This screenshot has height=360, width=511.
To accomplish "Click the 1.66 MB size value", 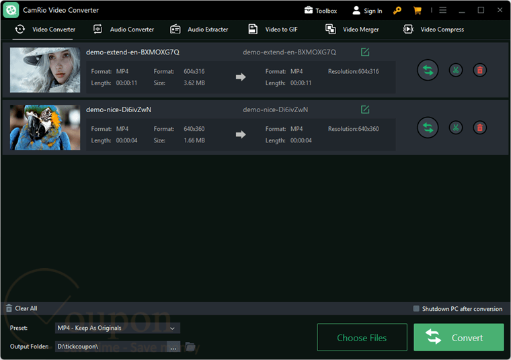I will coord(194,140).
